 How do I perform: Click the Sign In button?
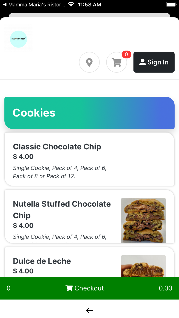[154, 62]
